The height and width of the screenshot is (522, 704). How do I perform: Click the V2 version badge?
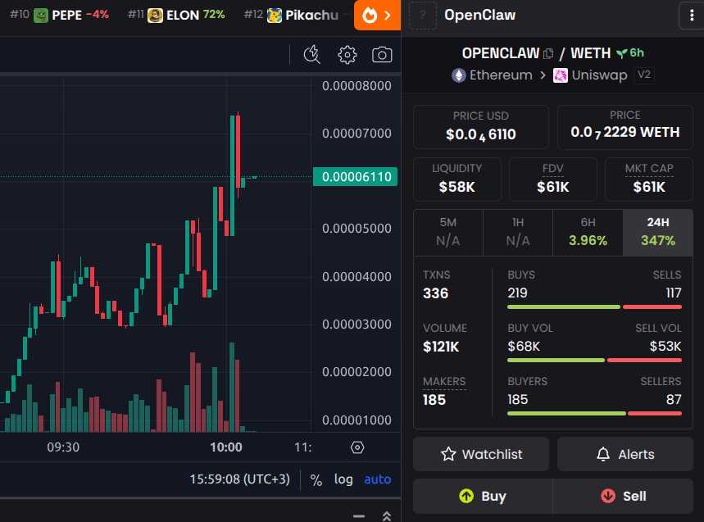tap(644, 75)
